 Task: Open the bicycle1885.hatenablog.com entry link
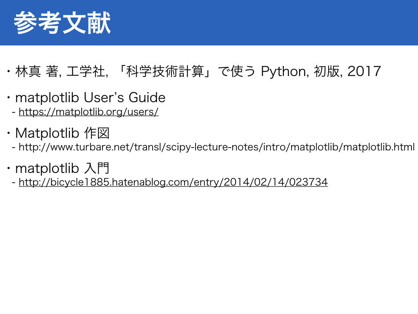coord(173,182)
